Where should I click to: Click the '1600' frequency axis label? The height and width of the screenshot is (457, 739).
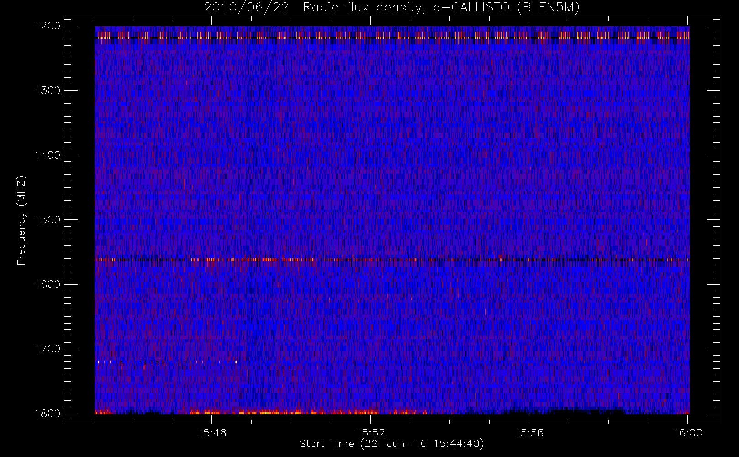tap(47, 284)
